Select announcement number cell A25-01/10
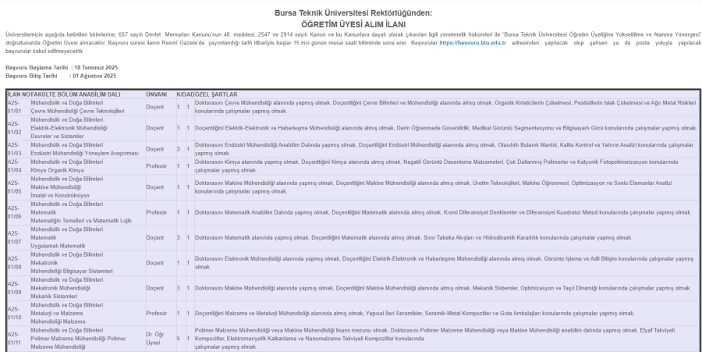The image size is (702, 352). click(19, 314)
